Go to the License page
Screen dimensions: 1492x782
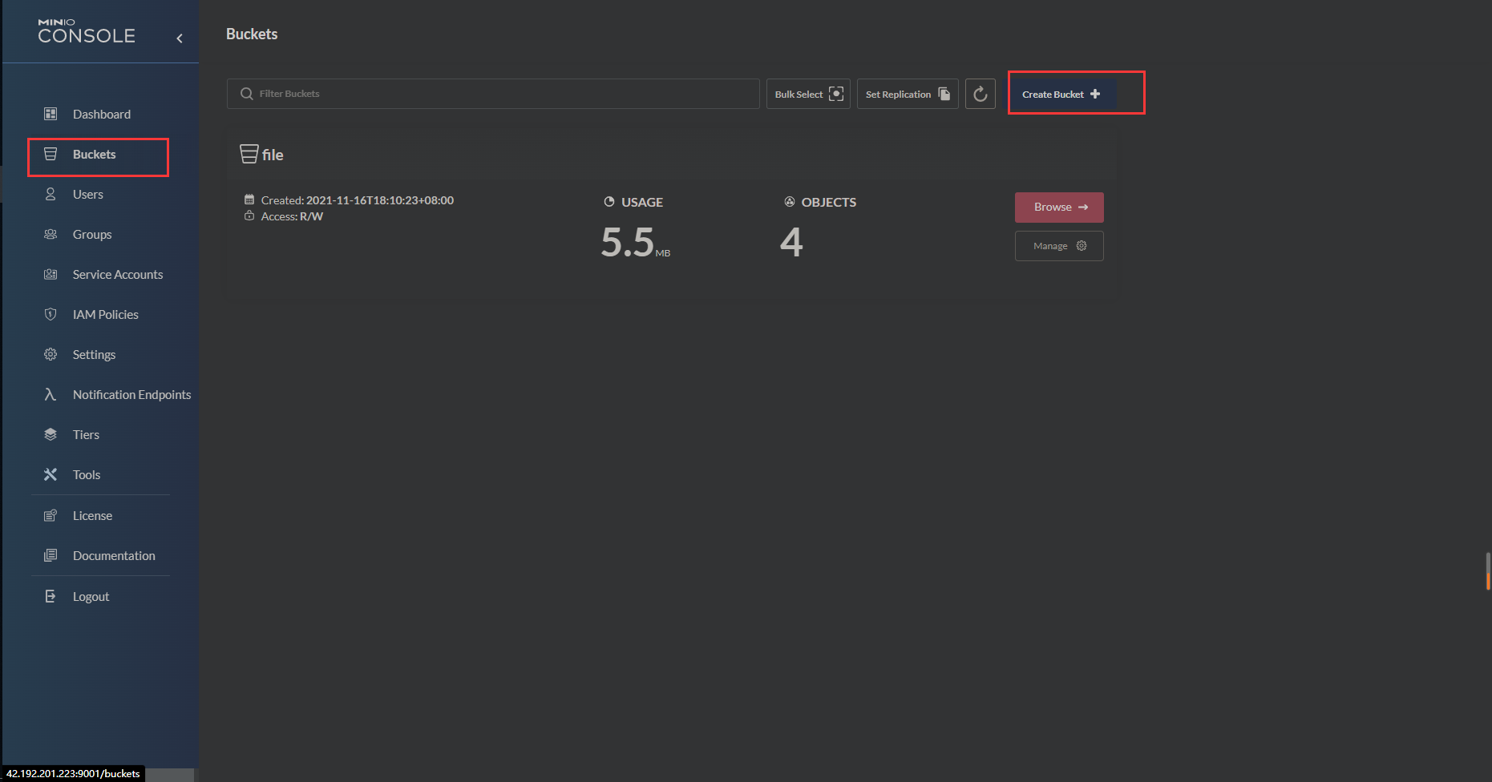click(92, 516)
